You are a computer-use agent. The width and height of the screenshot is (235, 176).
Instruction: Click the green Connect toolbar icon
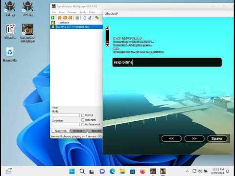coord(52,18)
